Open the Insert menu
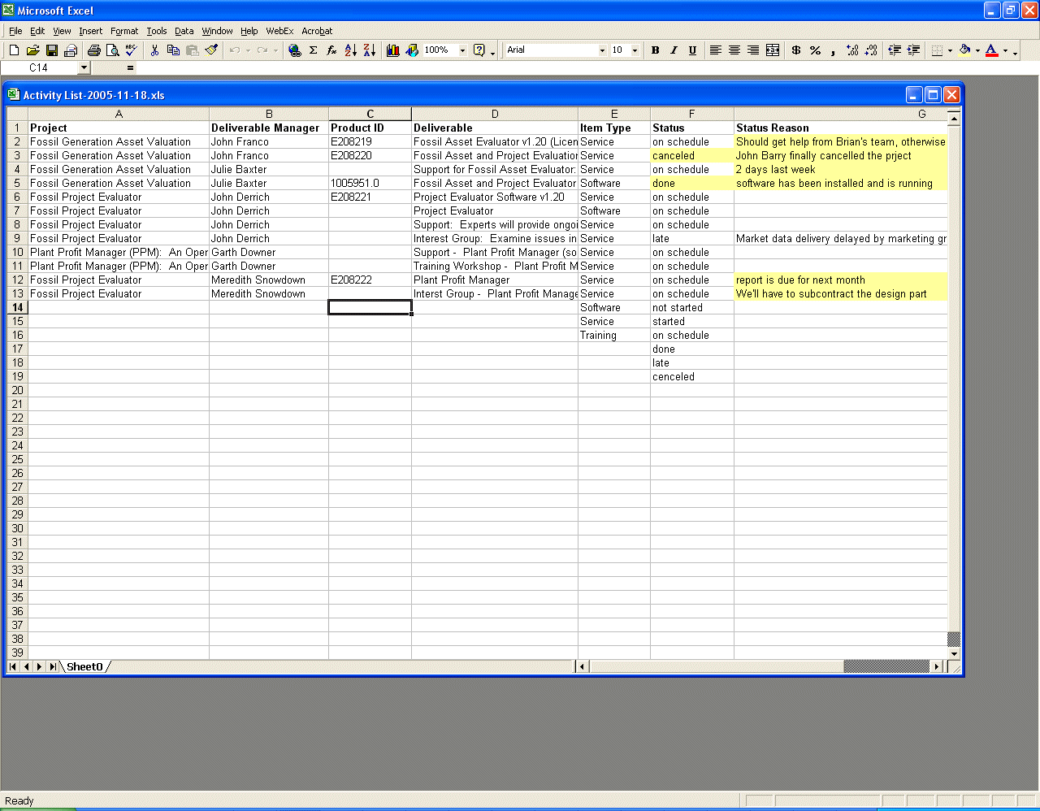This screenshot has width=1040, height=811. (x=90, y=31)
